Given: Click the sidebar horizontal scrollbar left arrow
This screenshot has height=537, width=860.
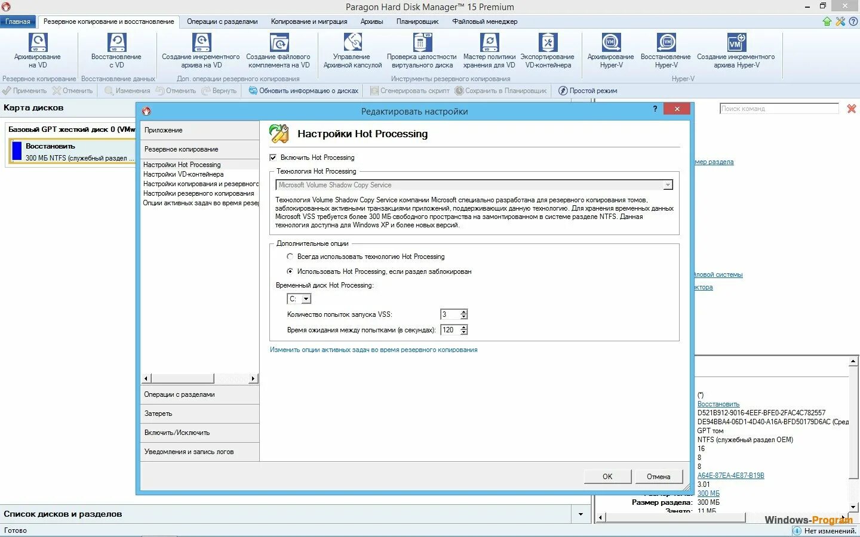Looking at the screenshot, I should tap(146, 378).
